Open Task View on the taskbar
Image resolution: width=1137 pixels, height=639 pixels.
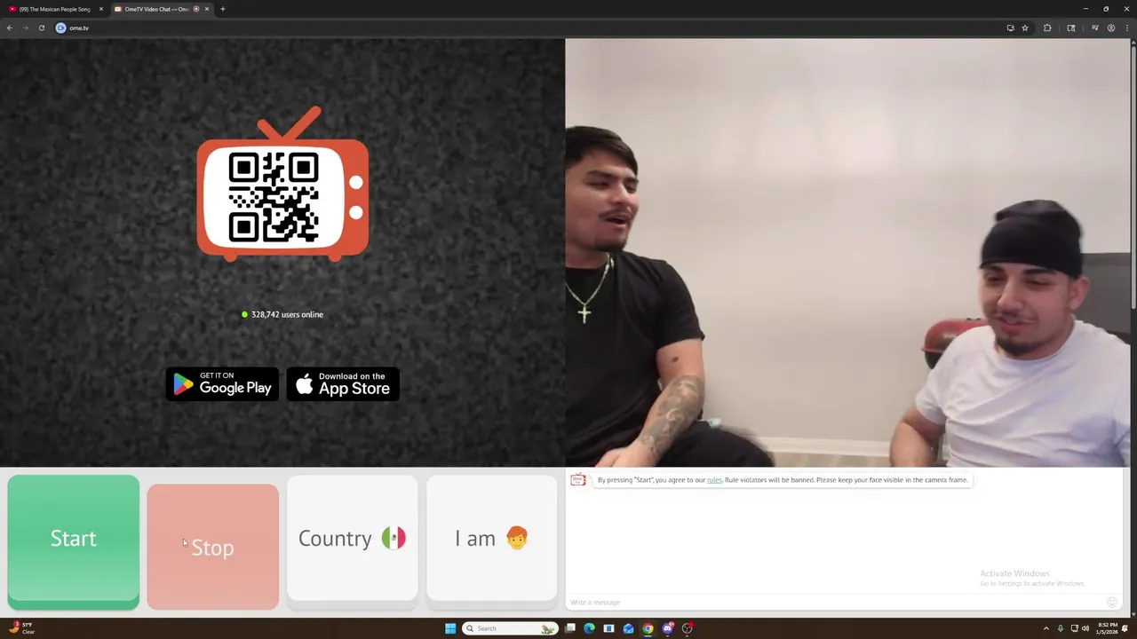pyautogui.click(x=570, y=628)
